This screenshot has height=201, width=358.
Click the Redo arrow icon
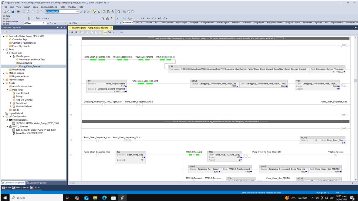[x=42, y=12]
